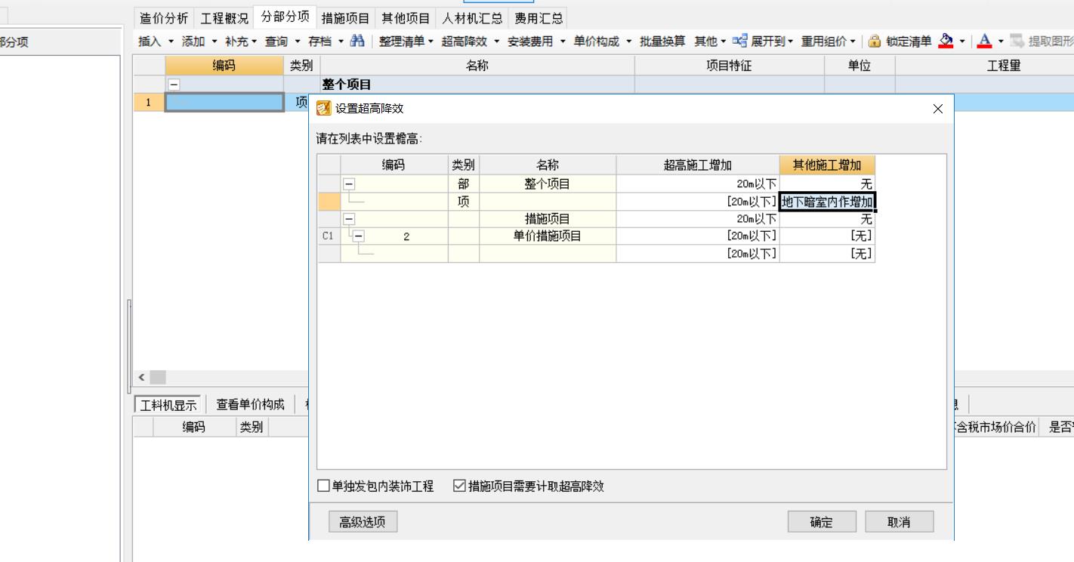This screenshot has height=562, width=1074.
Task: Switch to 人材机汇总 tab
Action: coord(473,18)
